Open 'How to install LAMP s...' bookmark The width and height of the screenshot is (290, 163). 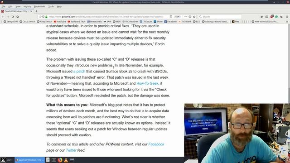click(x=265, y=22)
